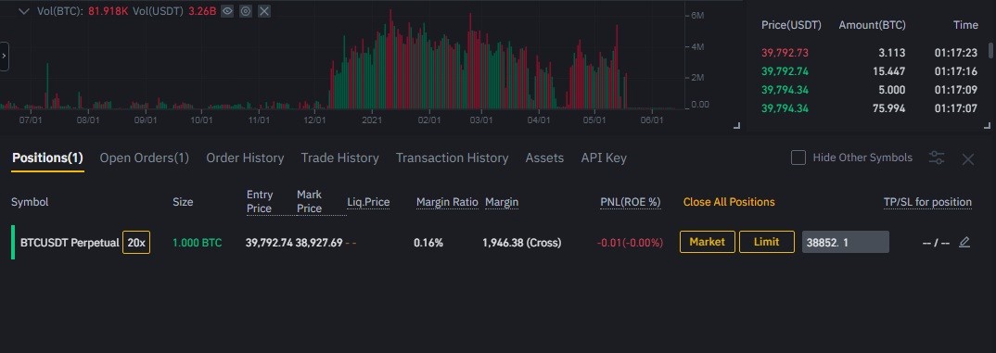Select the BTCUSDT Perpetual symbol
The image size is (996, 353).
pyautogui.click(x=70, y=243)
